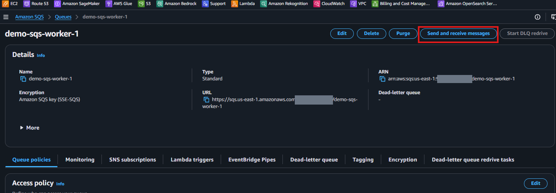This screenshot has height=193, width=556.
Task: Open the Amazon OpenSearch Service icon
Action: click(441, 4)
